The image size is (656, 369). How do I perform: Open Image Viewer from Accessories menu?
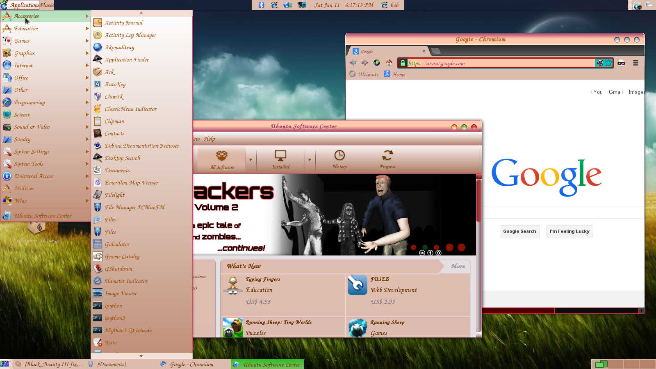141,294
